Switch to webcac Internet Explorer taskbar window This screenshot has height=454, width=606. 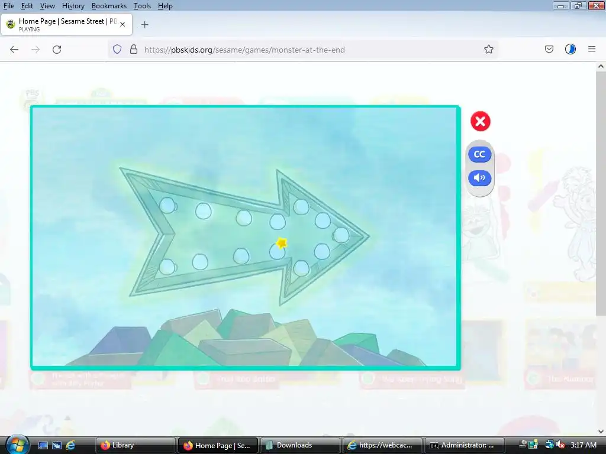(382, 445)
